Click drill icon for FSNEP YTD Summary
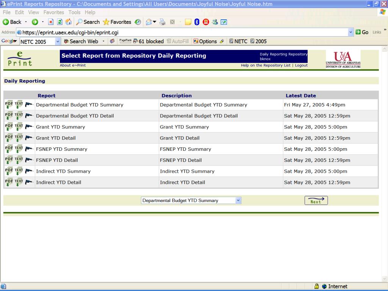388x291 pixels. coord(29,149)
